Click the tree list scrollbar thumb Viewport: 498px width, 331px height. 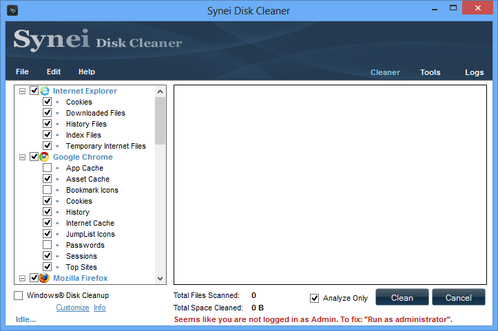(x=160, y=121)
